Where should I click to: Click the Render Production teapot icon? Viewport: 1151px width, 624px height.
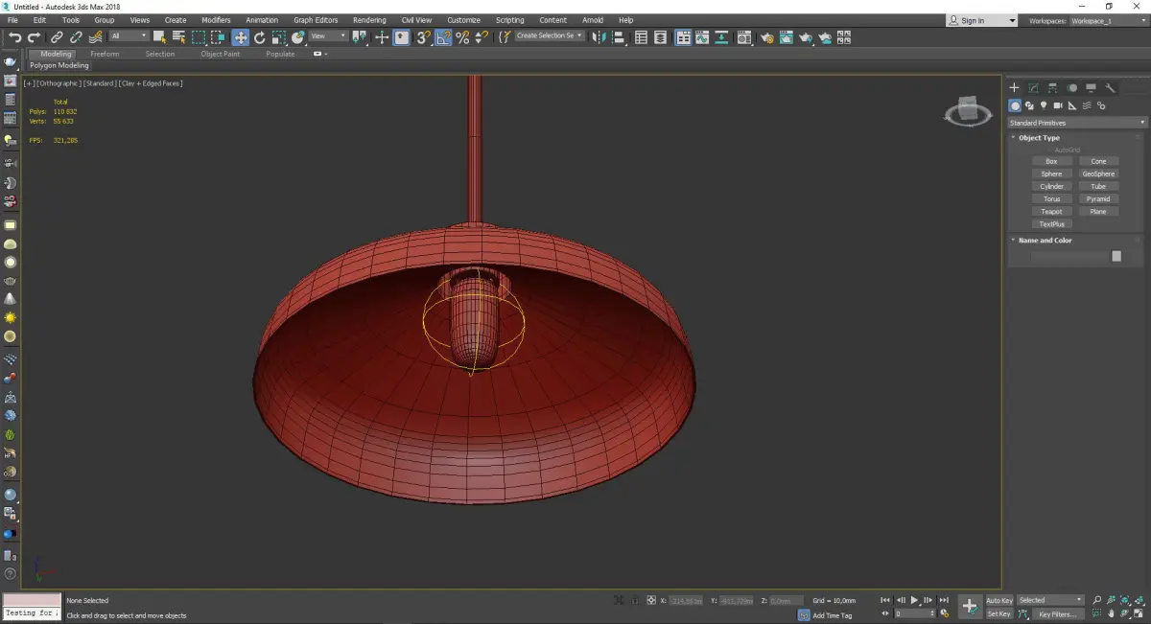[806, 37]
